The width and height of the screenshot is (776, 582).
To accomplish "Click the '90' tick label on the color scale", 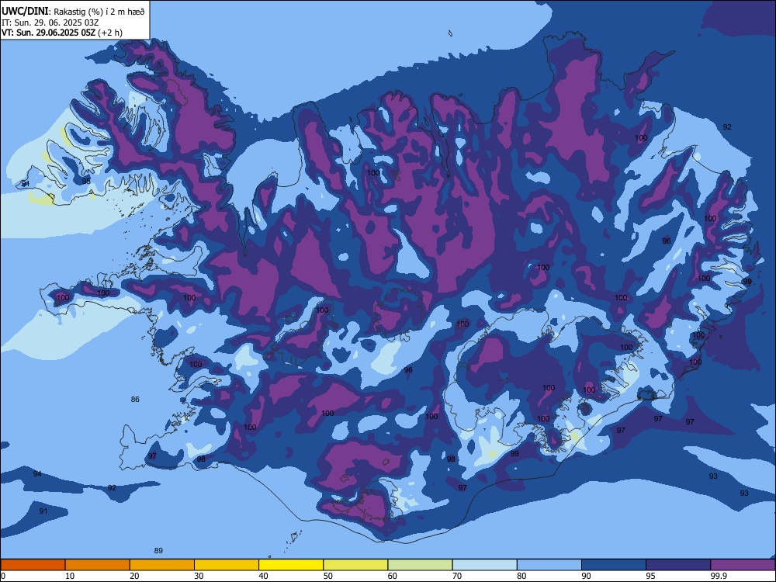I will point(587,576).
